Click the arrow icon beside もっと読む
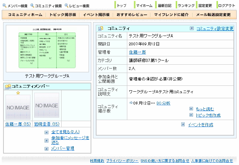This screenshot has height=165, width=239. 191,109
